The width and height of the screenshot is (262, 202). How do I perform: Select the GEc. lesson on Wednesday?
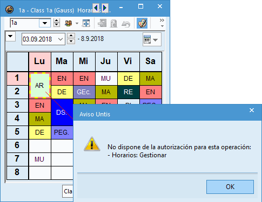click(84, 92)
